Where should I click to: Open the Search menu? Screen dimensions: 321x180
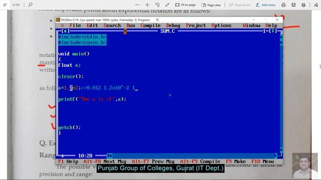click(x=112, y=25)
